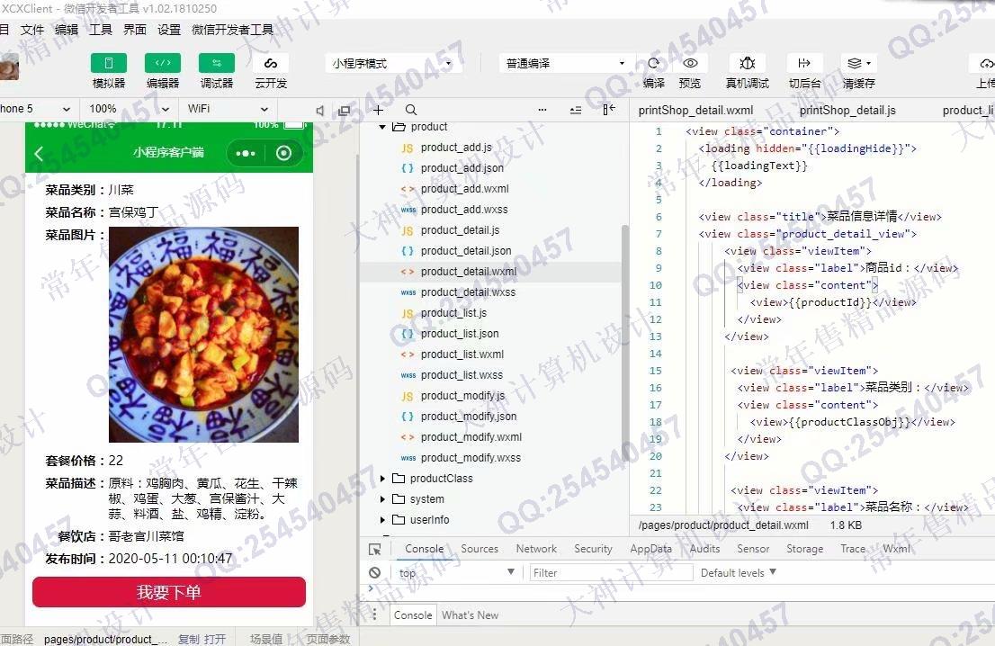
Task: Open product_add.wxml file
Action: coord(464,188)
